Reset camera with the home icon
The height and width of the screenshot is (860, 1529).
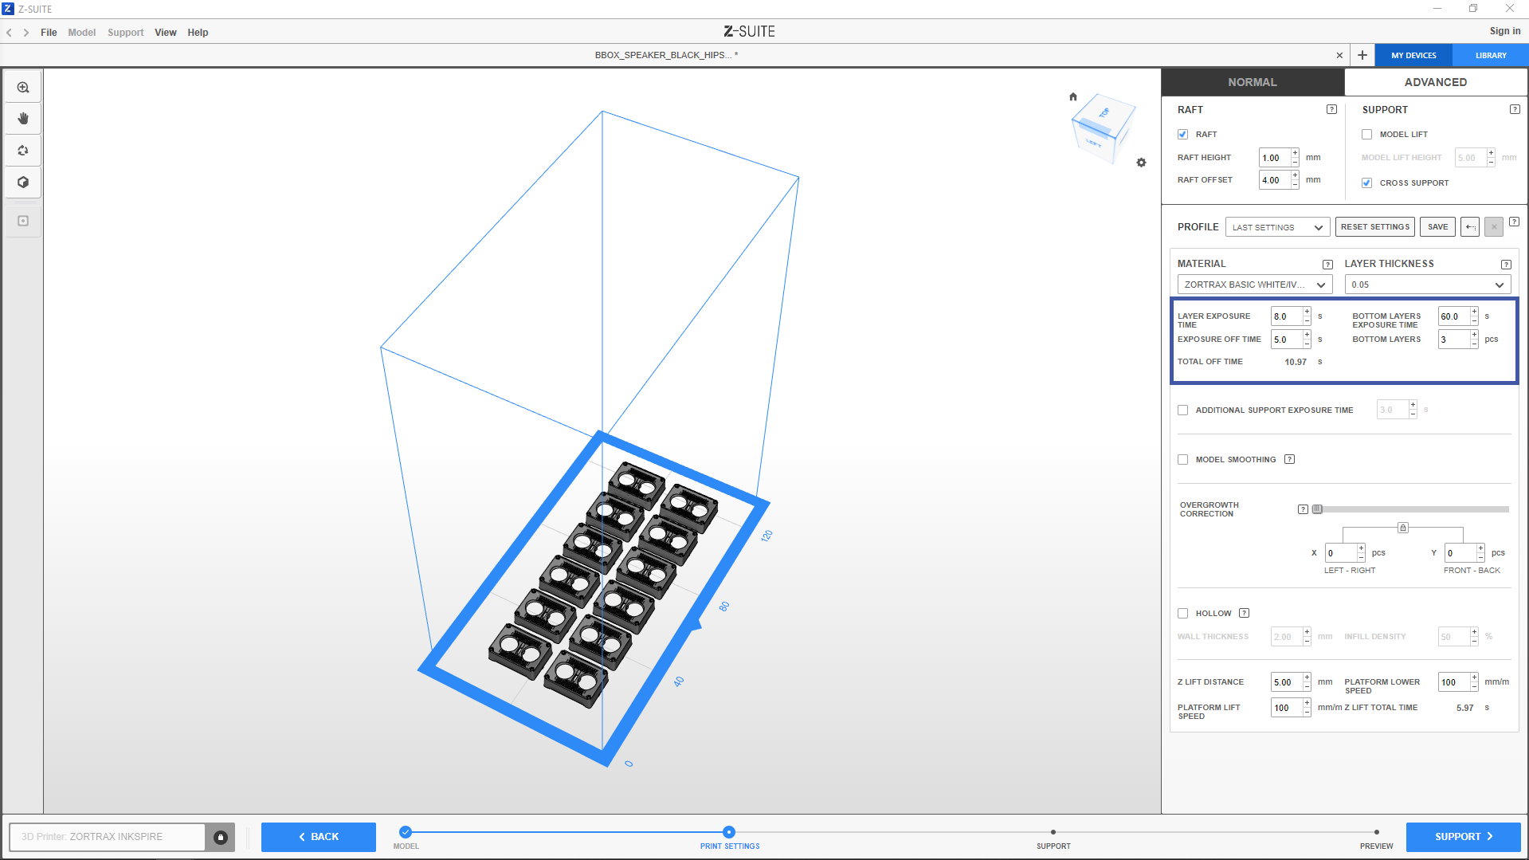(x=1072, y=97)
